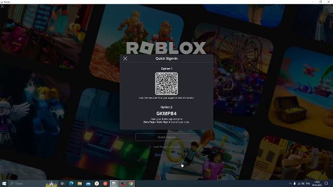Open Task View on the taskbar

tap(62, 183)
